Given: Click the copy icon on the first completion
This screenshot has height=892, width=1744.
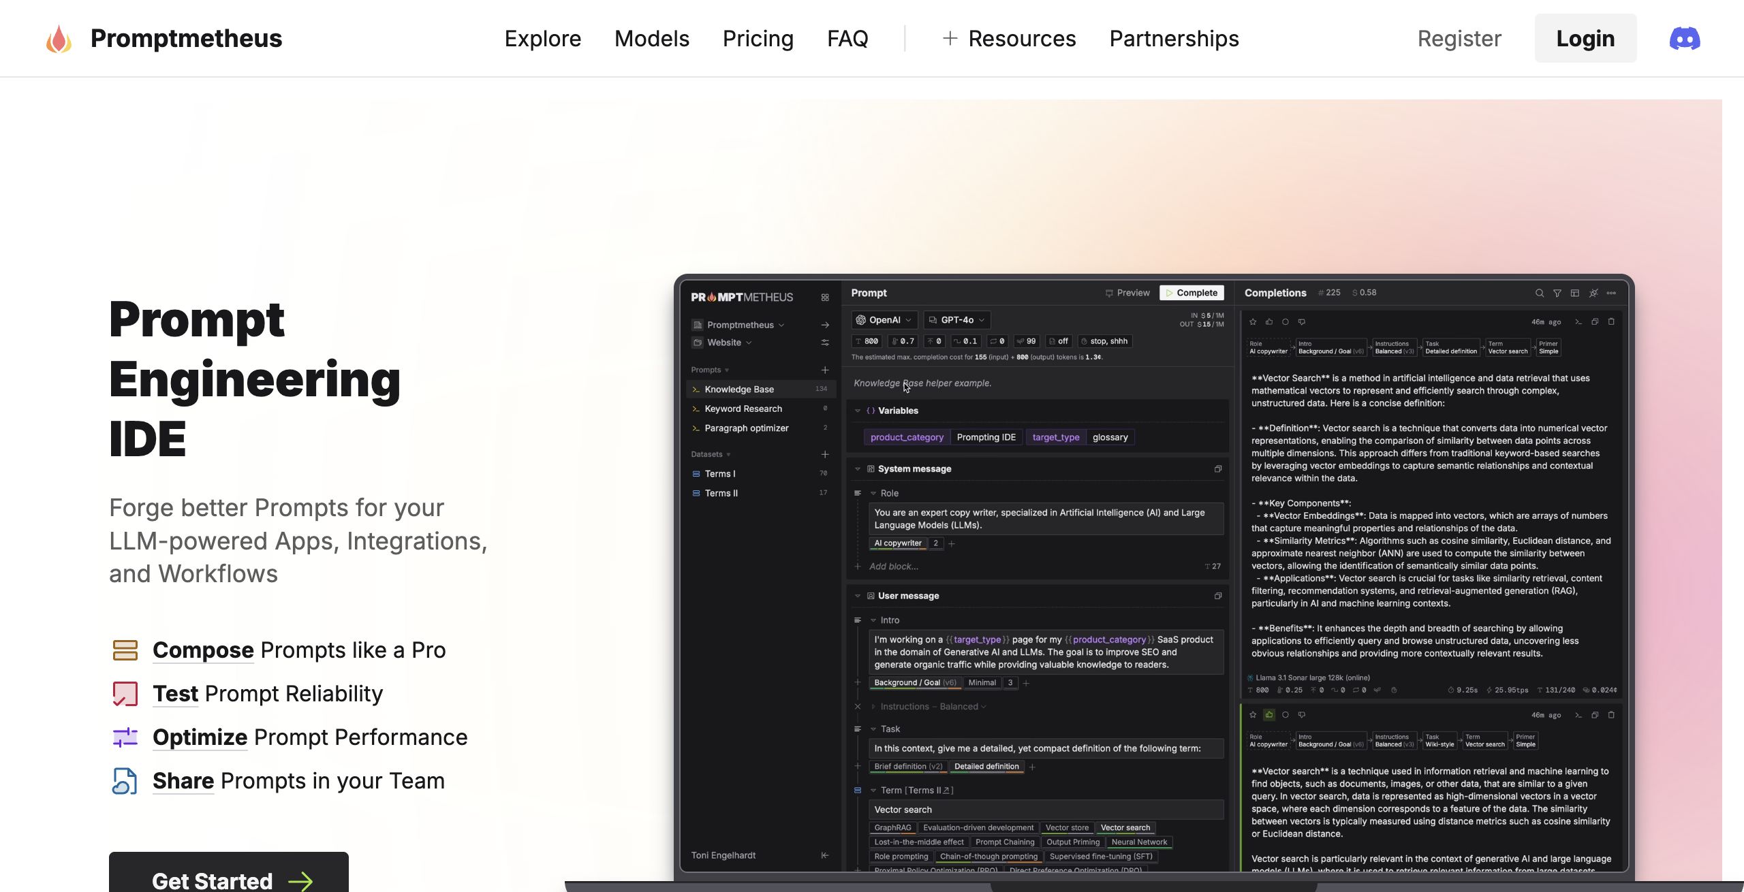Looking at the screenshot, I should click(x=1595, y=321).
